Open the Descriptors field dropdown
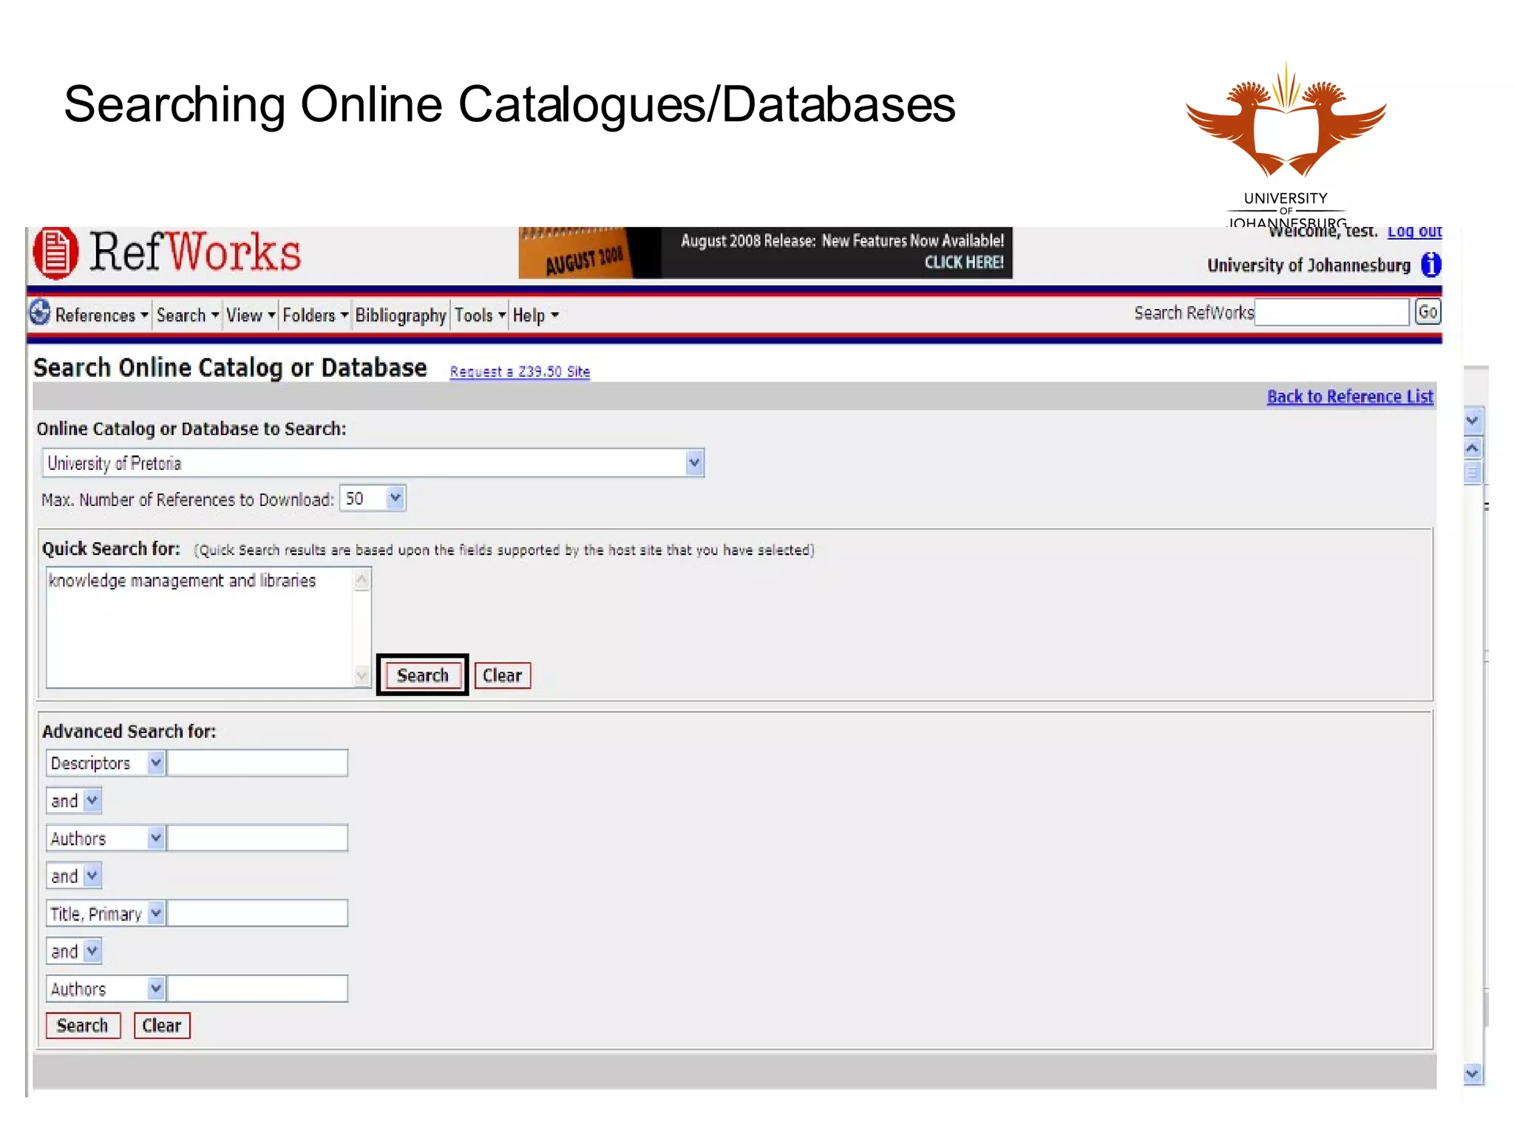This screenshot has width=1514, height=1135. 105,763
